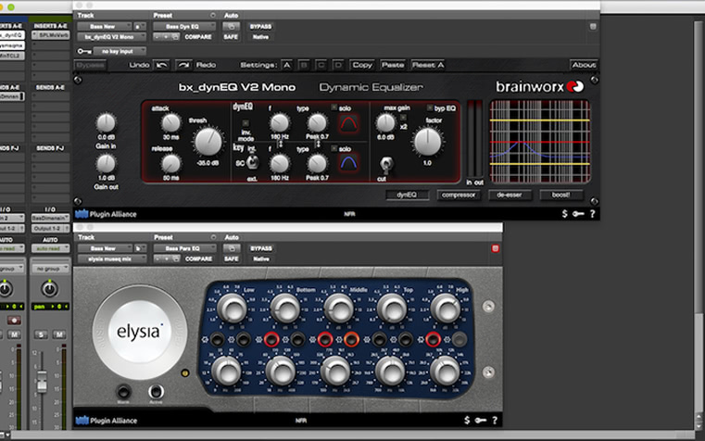The width and height of the screenshot is (705, 441).
Task: Flip the int/ext SC key switch
Action: [x=252, y=162]
